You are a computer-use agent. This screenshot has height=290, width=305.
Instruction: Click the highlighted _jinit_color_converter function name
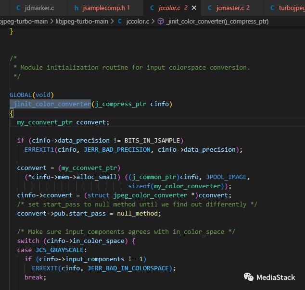click(x=50, y=104)
